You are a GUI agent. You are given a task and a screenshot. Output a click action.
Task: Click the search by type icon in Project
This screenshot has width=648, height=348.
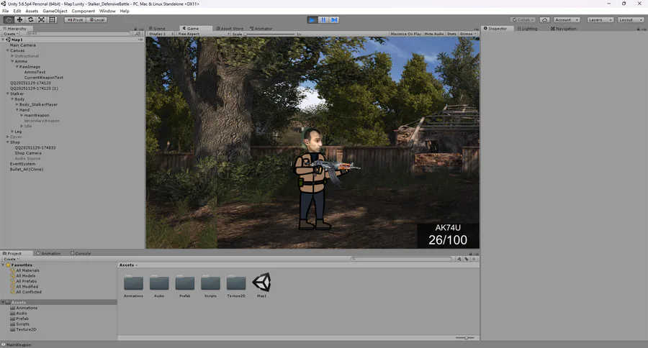[x=459, y=260]
